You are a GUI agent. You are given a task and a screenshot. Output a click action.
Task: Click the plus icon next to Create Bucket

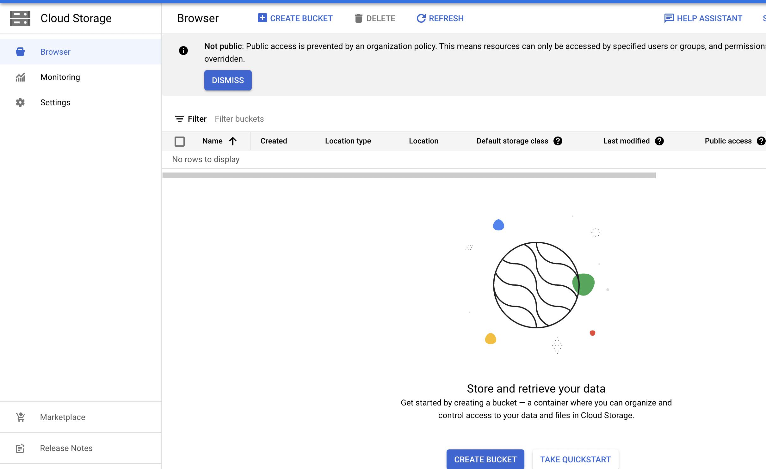(262, 18)
